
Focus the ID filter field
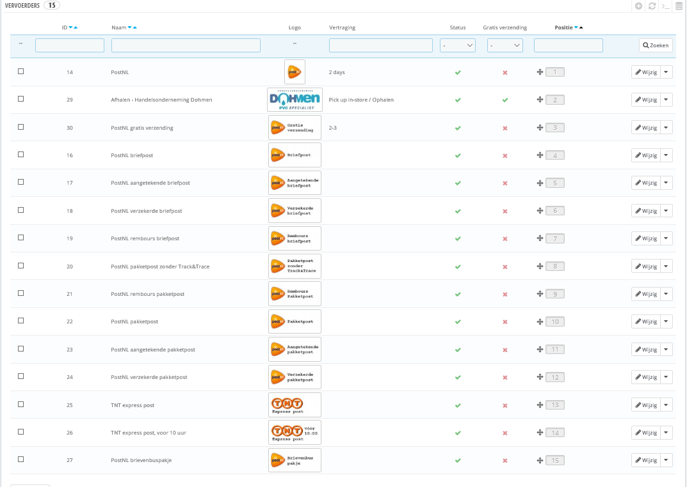pyautogui.click(x=70, y=45)
